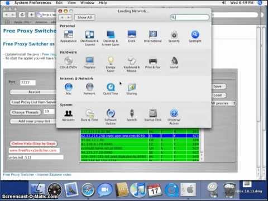Select the blue highlighted proxy row
The width and height of the screenshot is (268, 201).
[140, 136]
